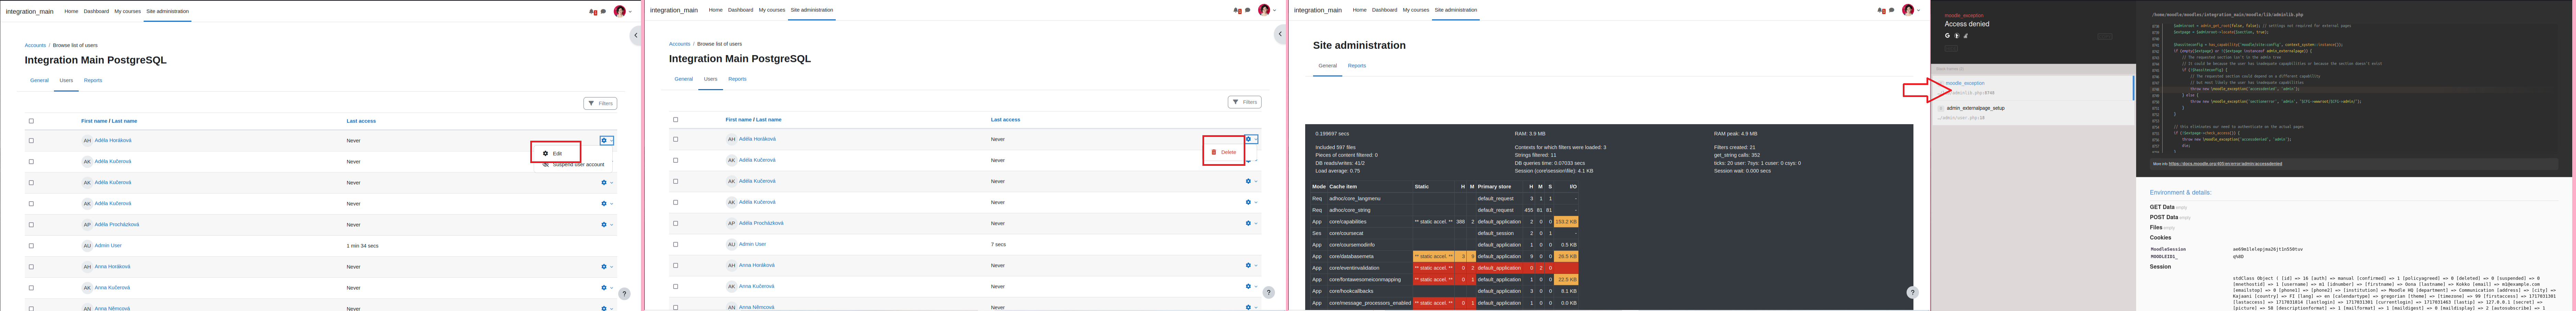Tick the Adéla Procházková checkbox in the Edit-menu window
2576x311 pixels.
[31, 225]
